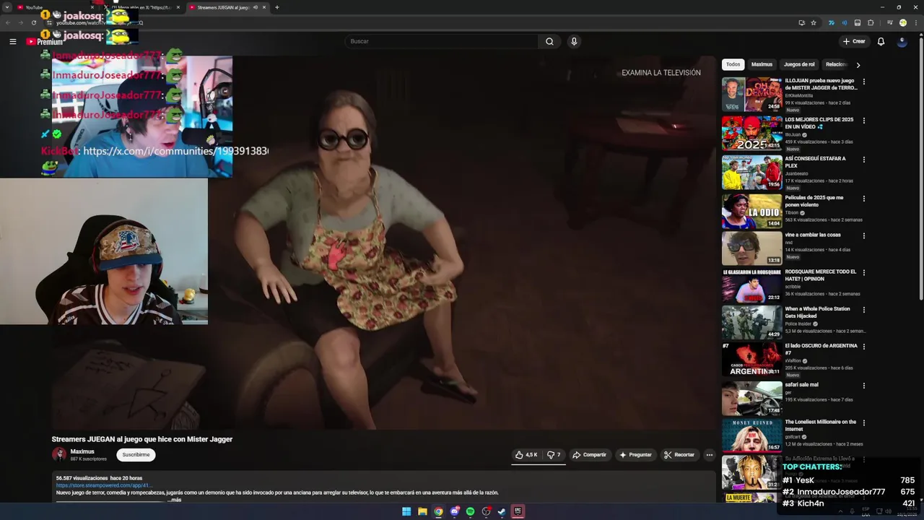Open options for vine a cambiar las cosas
924x520 pixels.
(x=863, y=235)
